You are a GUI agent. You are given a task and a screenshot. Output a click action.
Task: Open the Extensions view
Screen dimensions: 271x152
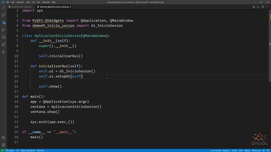pos(3,44)
